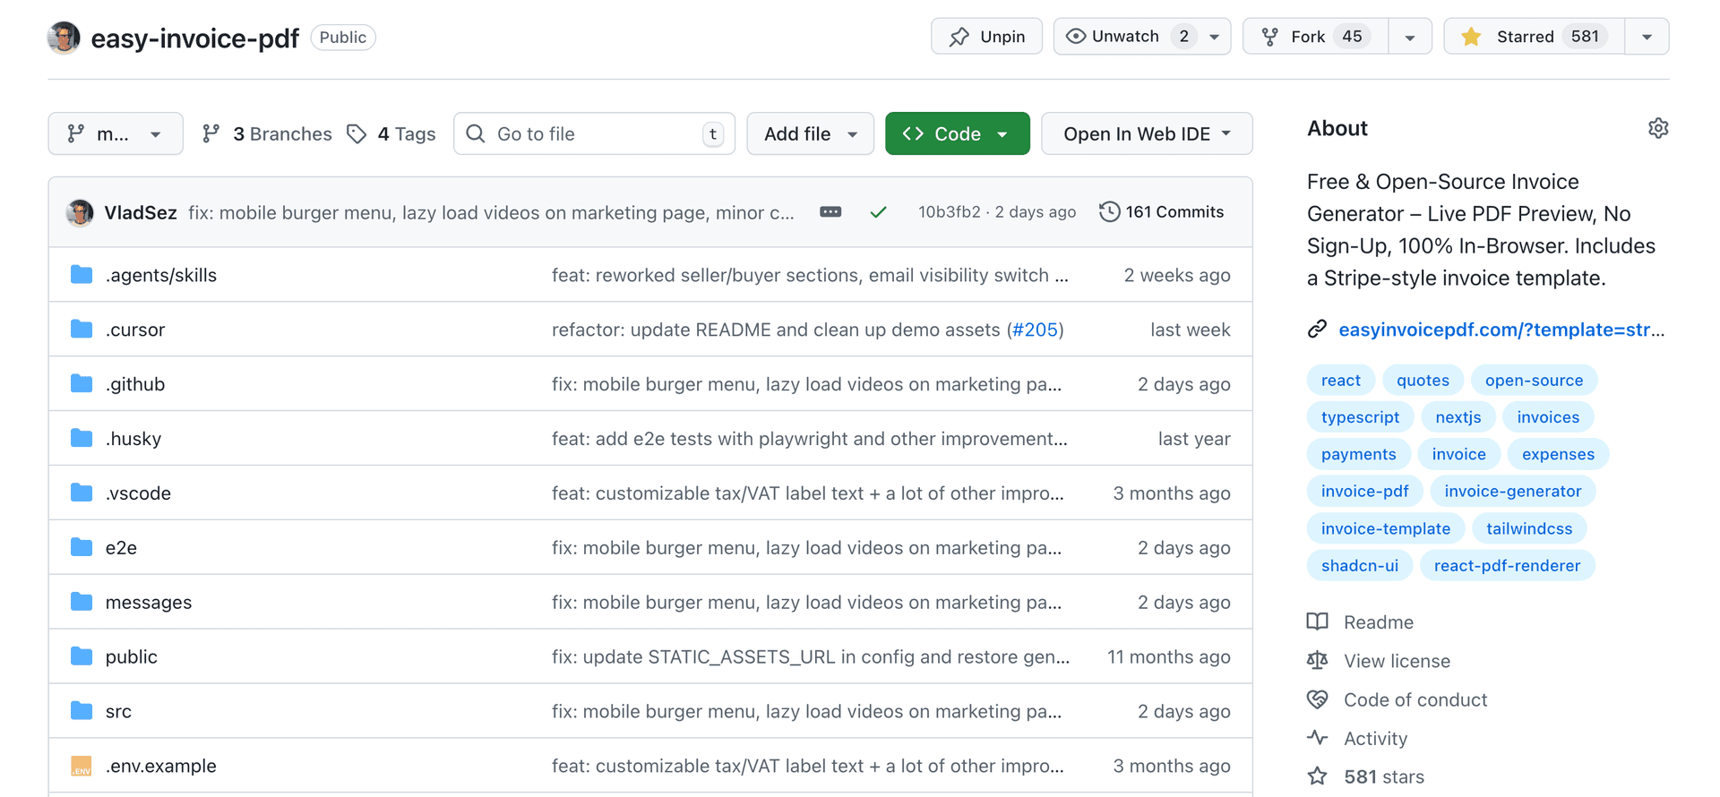Open the VladSez author name link
Screen dimensions: 1720x797
point(141,212)
